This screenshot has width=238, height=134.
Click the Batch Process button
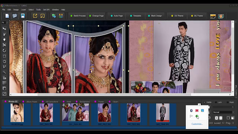tap(78, 16)
